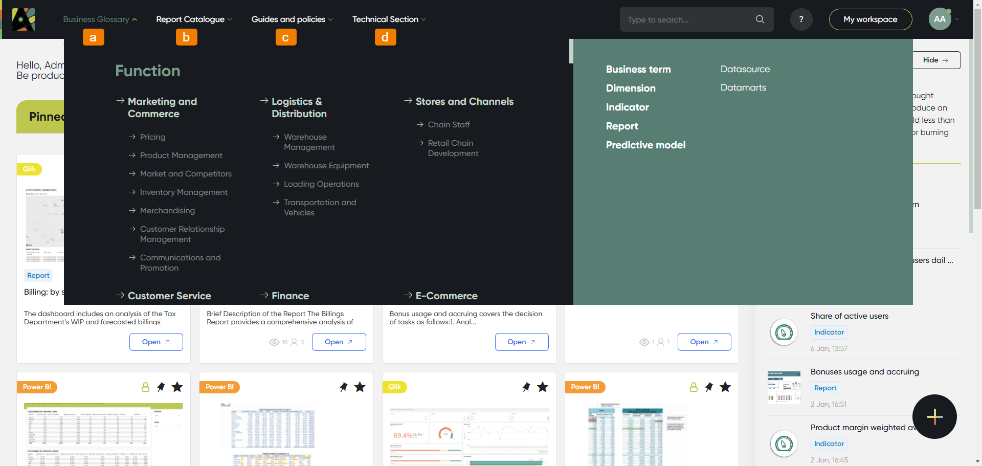Expand the Technical Section dropdown
Screen dimensions: 982x466
tap(389, 19)
